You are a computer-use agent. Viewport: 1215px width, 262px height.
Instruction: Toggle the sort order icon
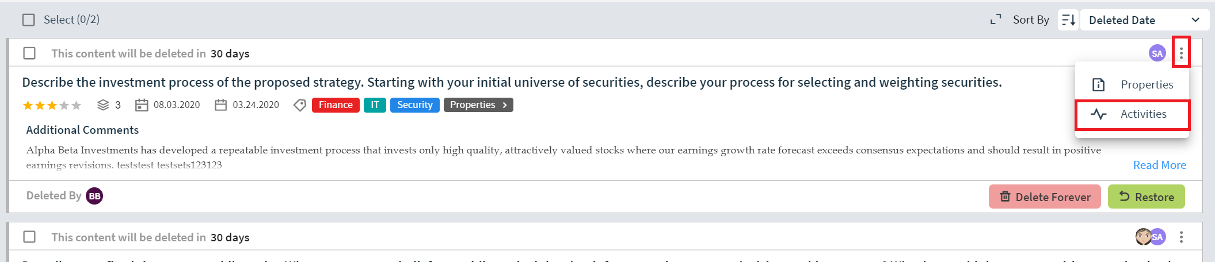coord(1068,20)
